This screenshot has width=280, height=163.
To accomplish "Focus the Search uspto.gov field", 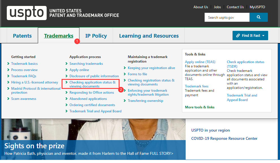I will 227,17.
